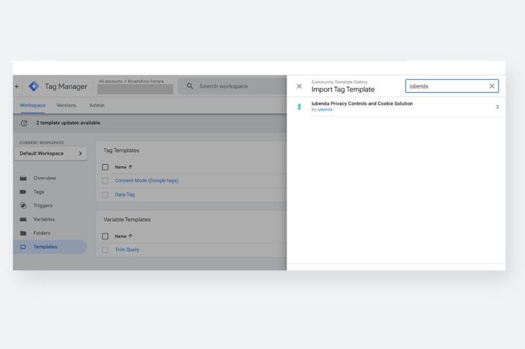Switch to the Versions tab

tap(66, 105)
